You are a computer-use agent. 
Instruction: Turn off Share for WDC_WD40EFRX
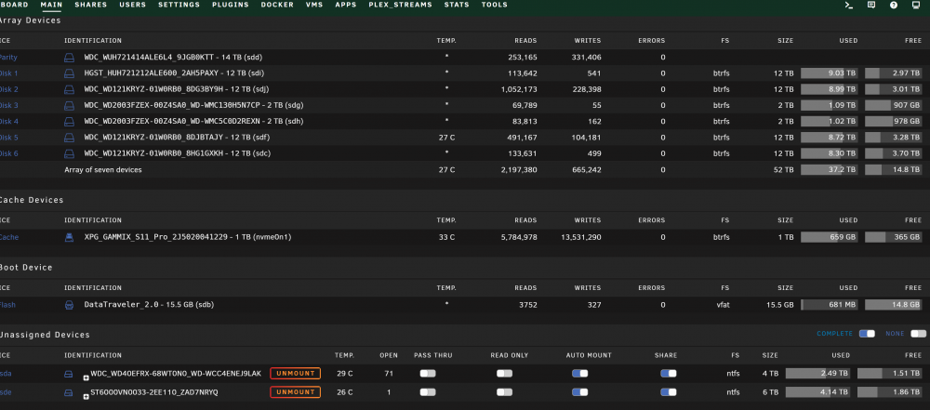(x=669, y=373)
